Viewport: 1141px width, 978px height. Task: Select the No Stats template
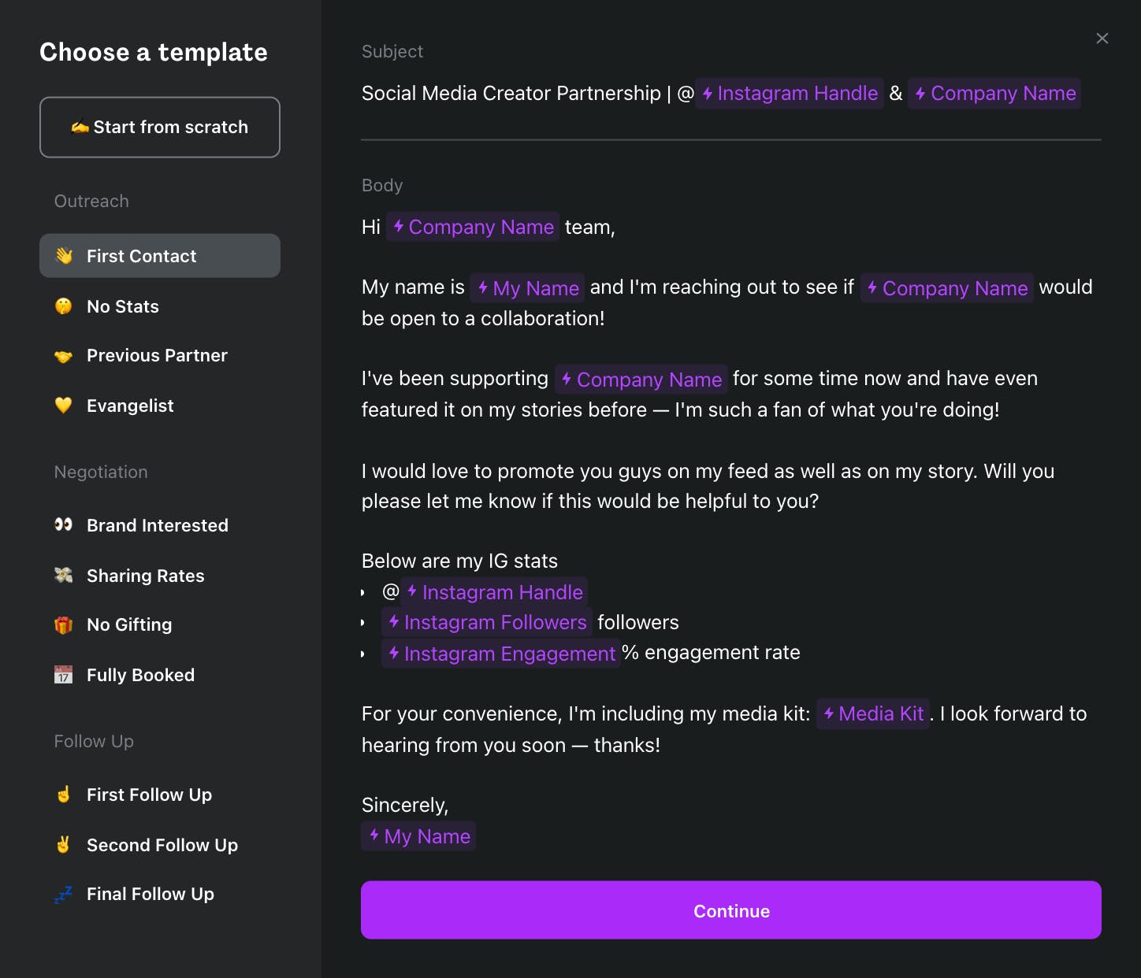coord(123,306)
